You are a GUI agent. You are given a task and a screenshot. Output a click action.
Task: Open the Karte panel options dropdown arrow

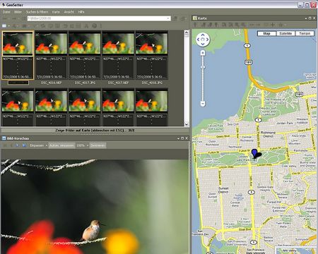(x=306, y=18)
